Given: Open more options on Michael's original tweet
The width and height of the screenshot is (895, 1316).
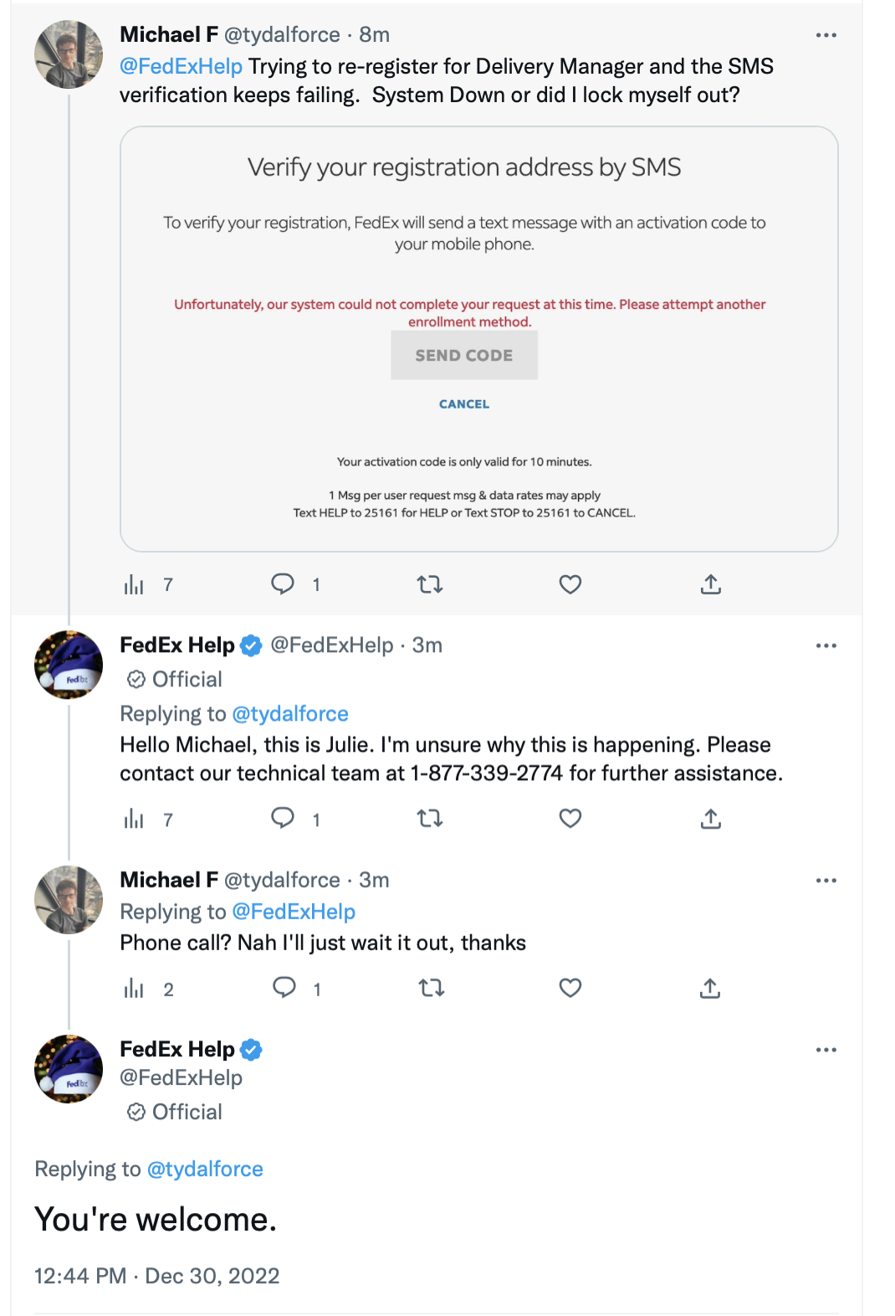Looking at the screenshot, I should [826, 35].
